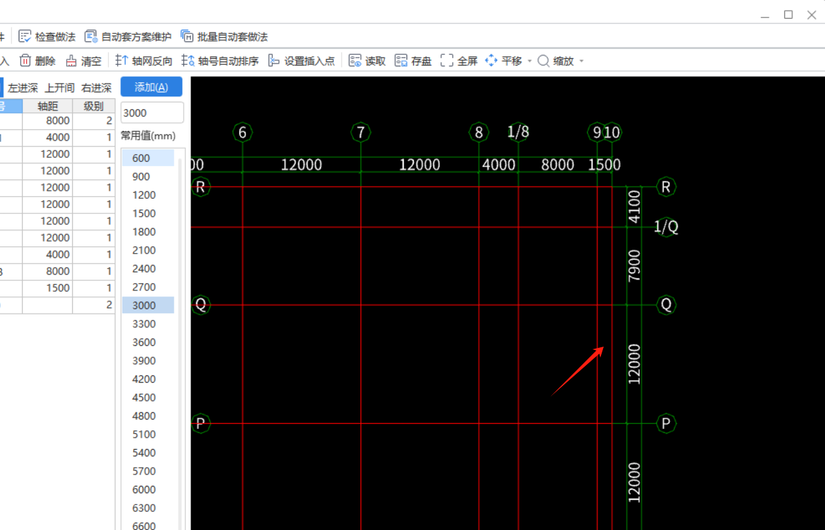Switch to 左进深 tab

coord(23,88)
